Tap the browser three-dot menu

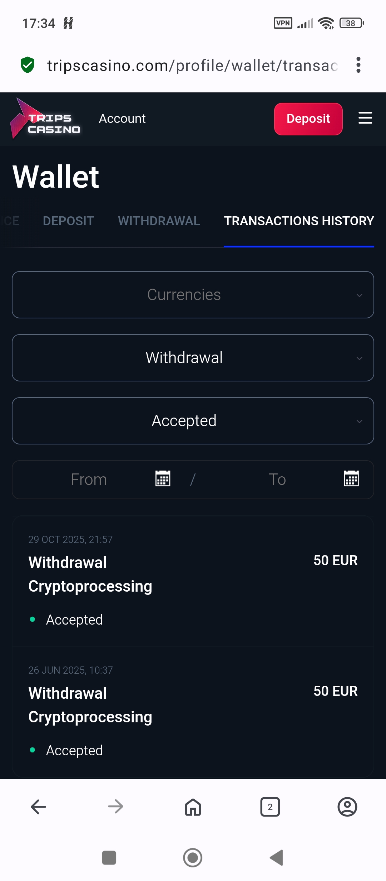coord(358,65)
